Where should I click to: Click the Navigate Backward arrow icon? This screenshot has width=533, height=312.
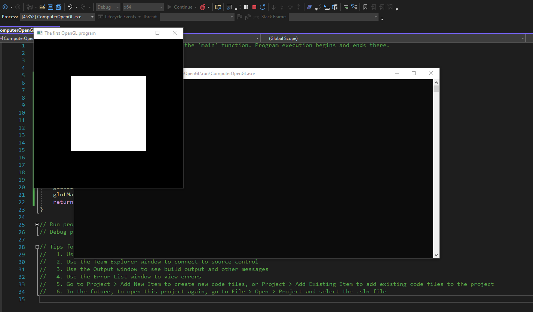pos(5,7)
